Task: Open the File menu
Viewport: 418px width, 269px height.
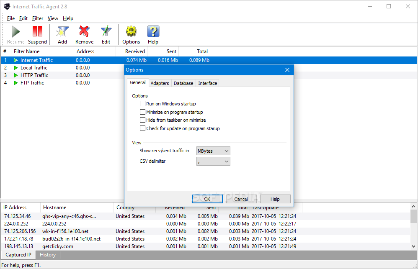Action: (x=11, y=18)
